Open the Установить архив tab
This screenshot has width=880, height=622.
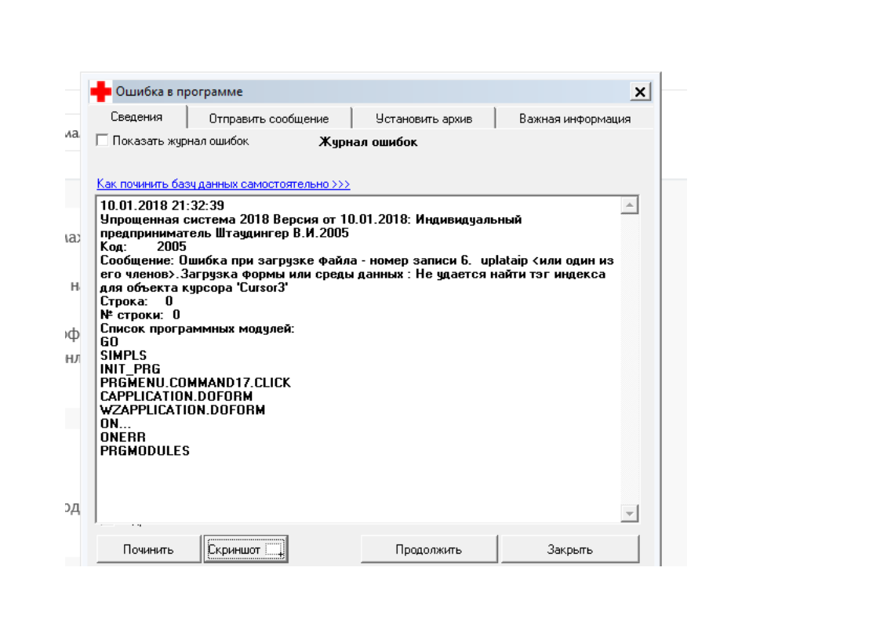point(424,118)
